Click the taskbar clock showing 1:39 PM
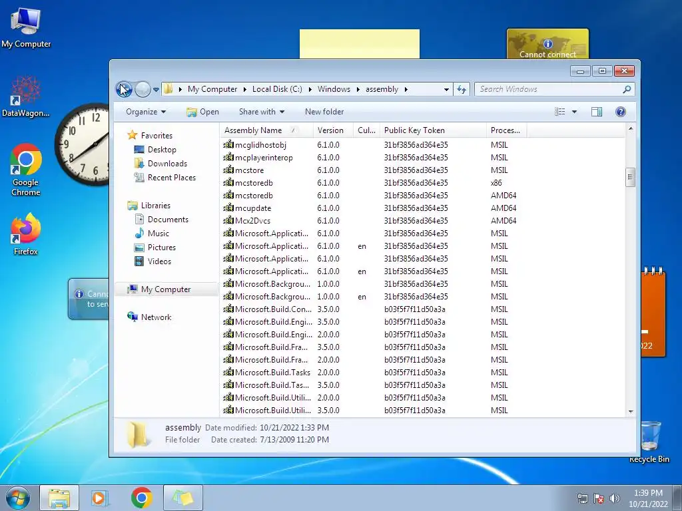Screen dimensions: 682x511 click(648, 498)
